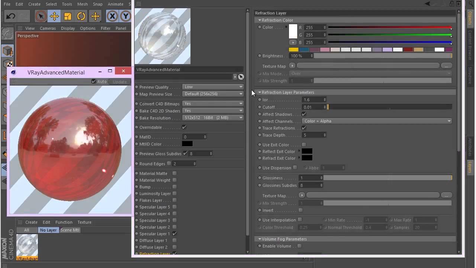476x268 pixels.
Task: Open the Mesh menu
Action: (x=83, y=4)
